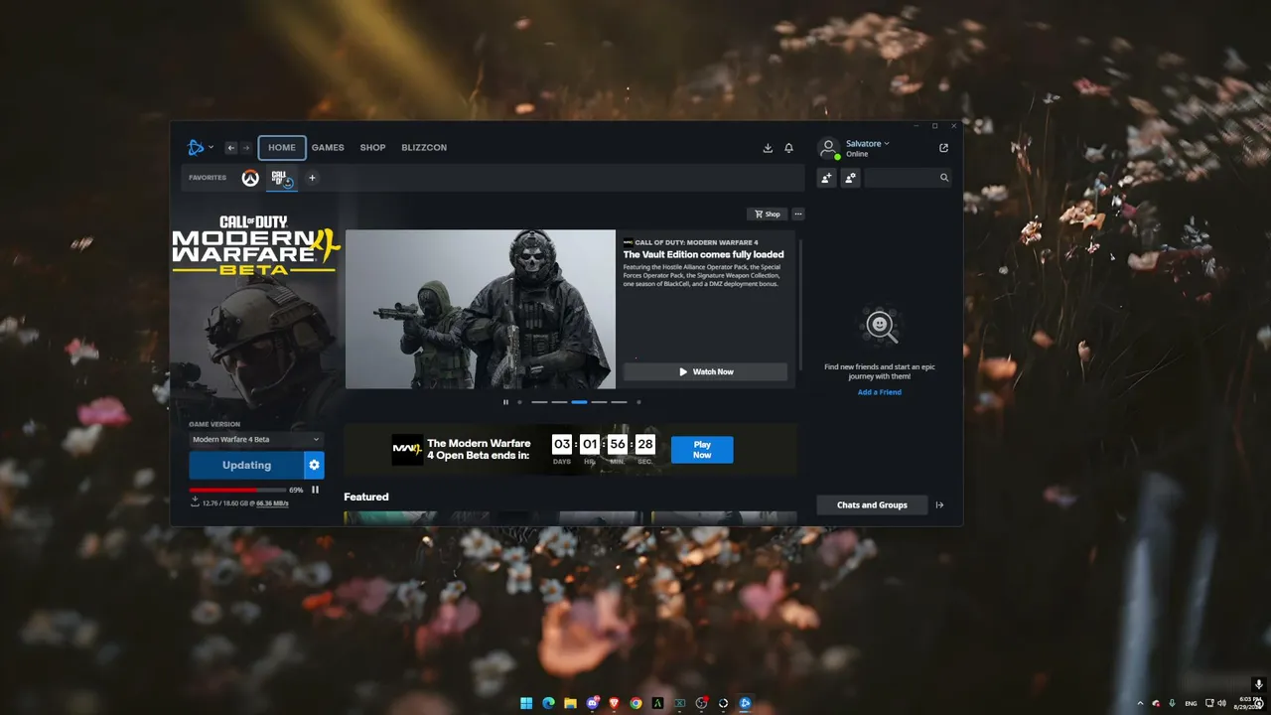
Task: Select the Overwatch favorite icon
Action: click(x=250, y=178)
